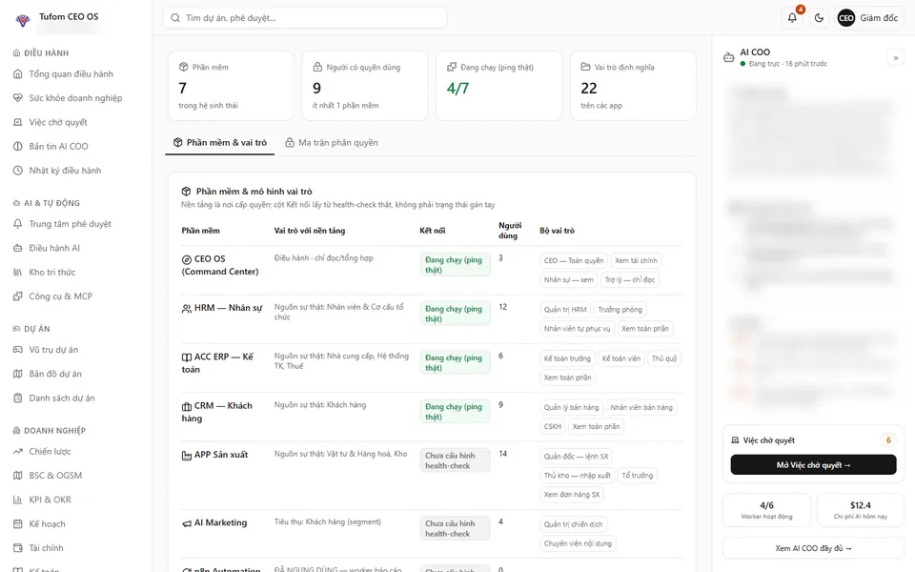Click the HRM — Nhân sự people icon
Image resolution: width=915 pixels, height=572 pixels.
click(187, 308)
